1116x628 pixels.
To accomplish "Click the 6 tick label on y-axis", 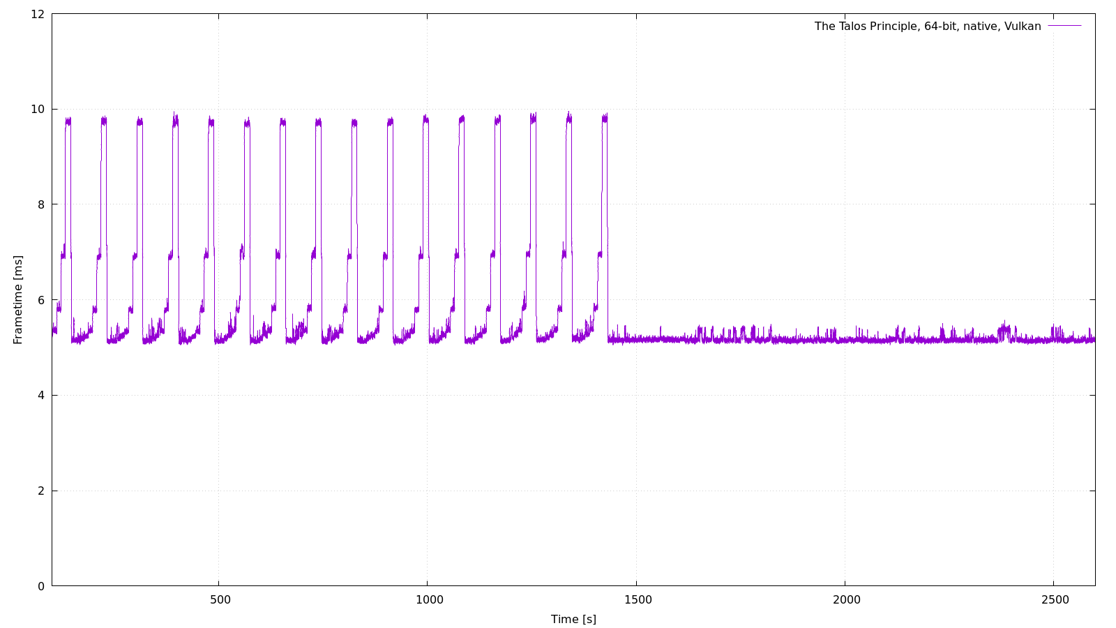I will click(x=41, y=300).
